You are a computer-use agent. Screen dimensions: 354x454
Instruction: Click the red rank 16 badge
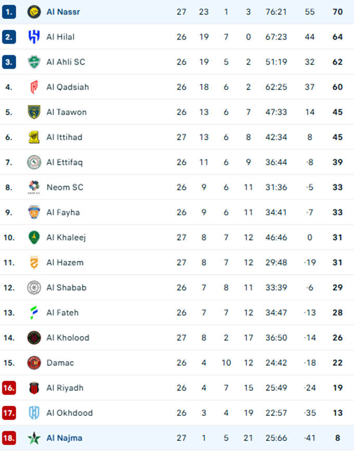tap(9, 388)
